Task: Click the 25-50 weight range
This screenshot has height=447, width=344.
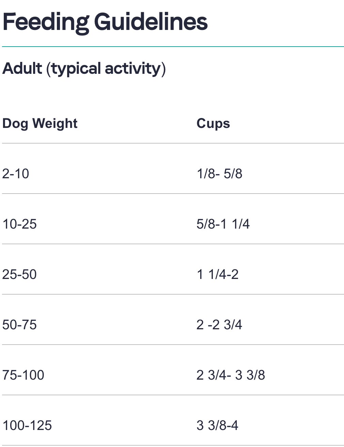Action: (x=19, y=275)
